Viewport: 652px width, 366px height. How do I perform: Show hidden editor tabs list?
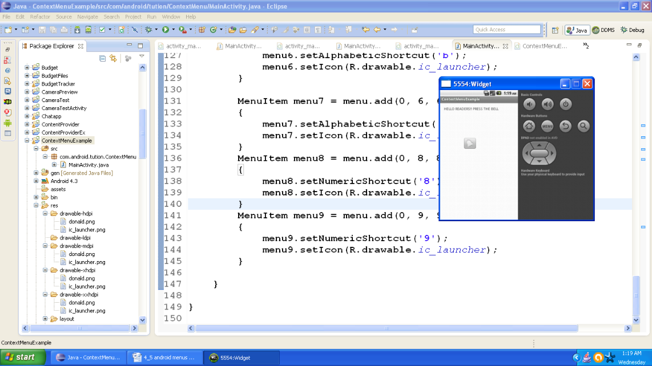(x=586, y=46)
